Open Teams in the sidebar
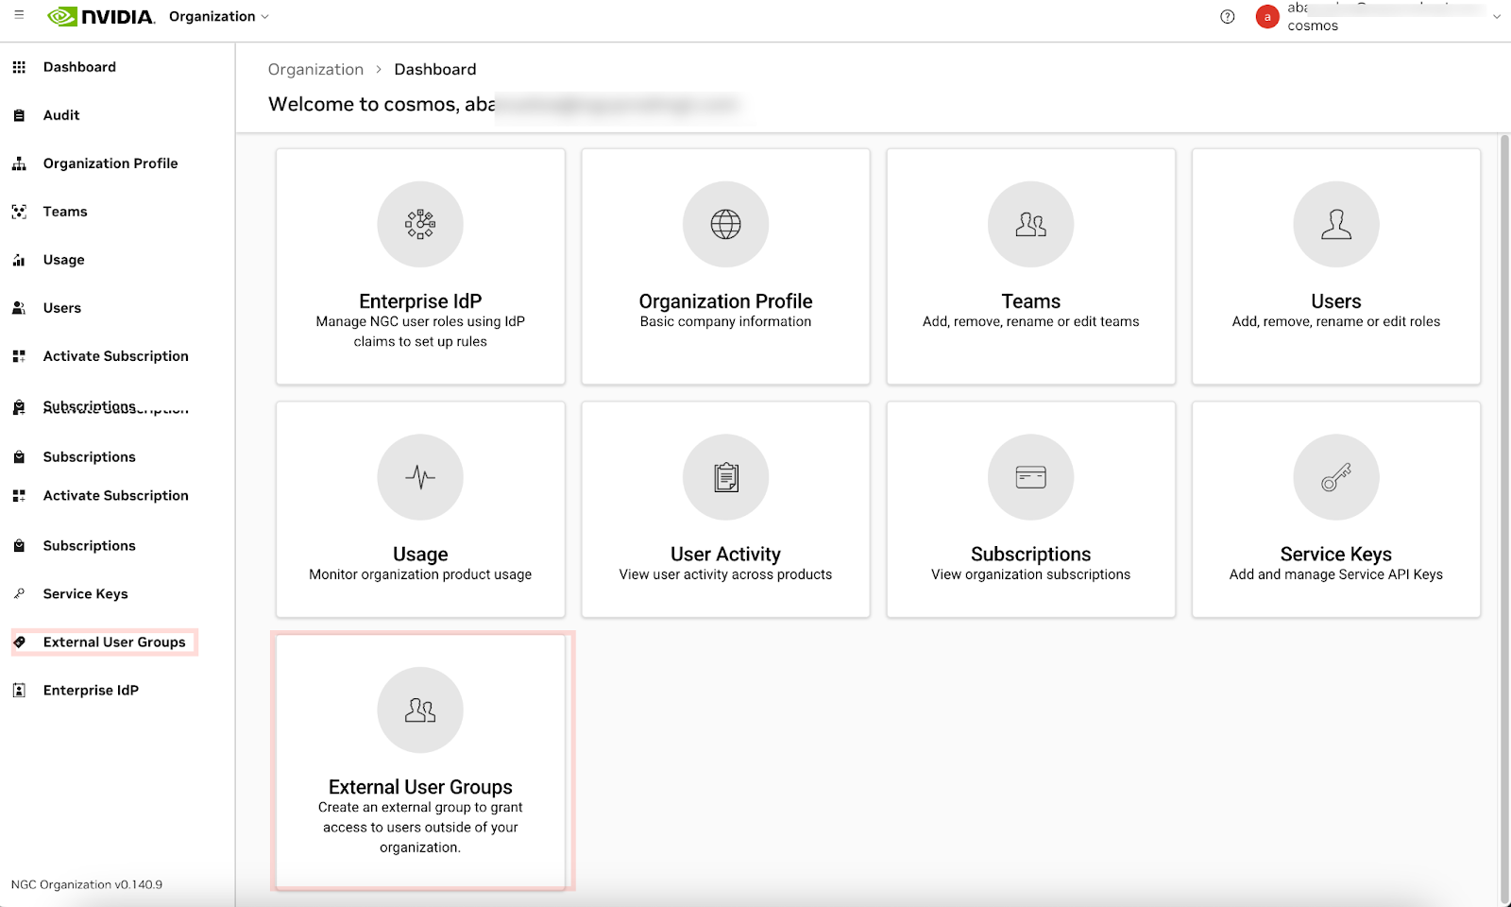The height and width of the screenshot is (907, 1511). tap(65, 212)
